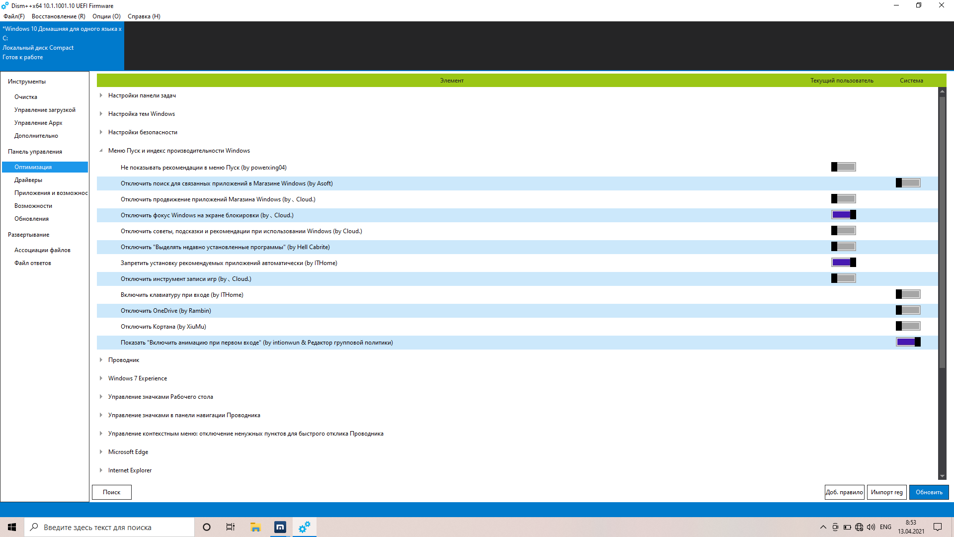Open network globe icon in tray
The image size is (954, 537).
tap(859, 527)
